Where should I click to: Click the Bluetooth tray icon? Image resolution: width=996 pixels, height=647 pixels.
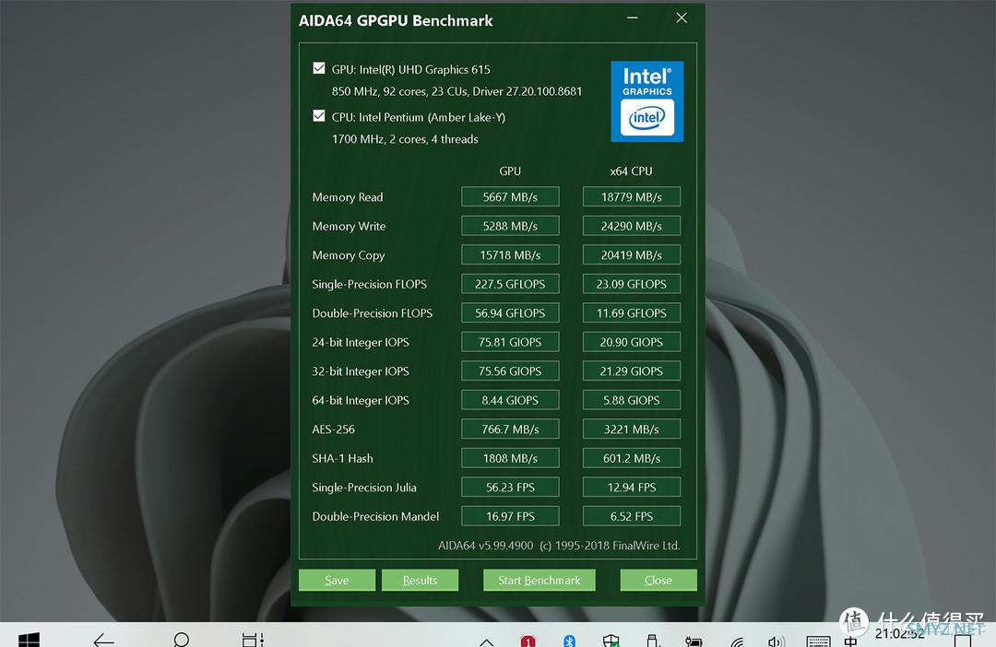pyautogui.click(x=569, y=641)
